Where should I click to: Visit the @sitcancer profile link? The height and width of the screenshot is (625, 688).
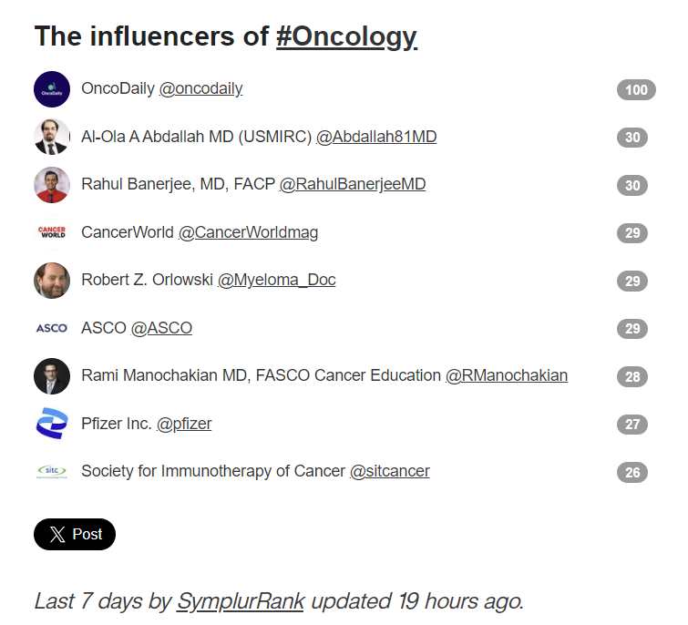[x=390, y=472]
